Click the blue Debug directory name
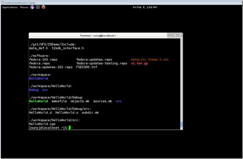243x159 pixels. click(x=34, y=90)
